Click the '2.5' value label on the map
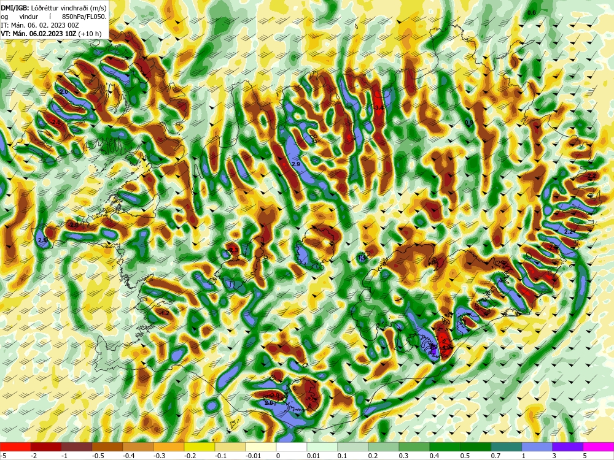The width and height of the screenshot is (614, 460). click(x=42, y=239)
